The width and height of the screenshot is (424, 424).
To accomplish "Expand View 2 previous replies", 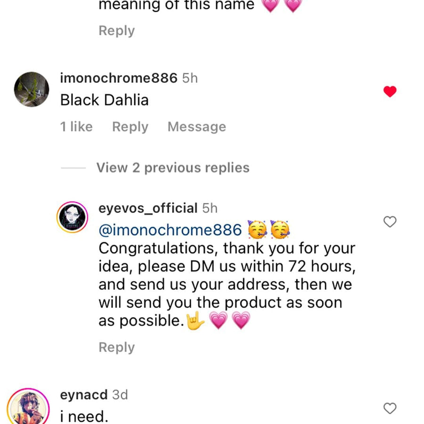I will 173,168.
